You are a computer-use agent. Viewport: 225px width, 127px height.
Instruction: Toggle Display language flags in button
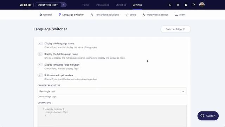[x=40, y=65]
